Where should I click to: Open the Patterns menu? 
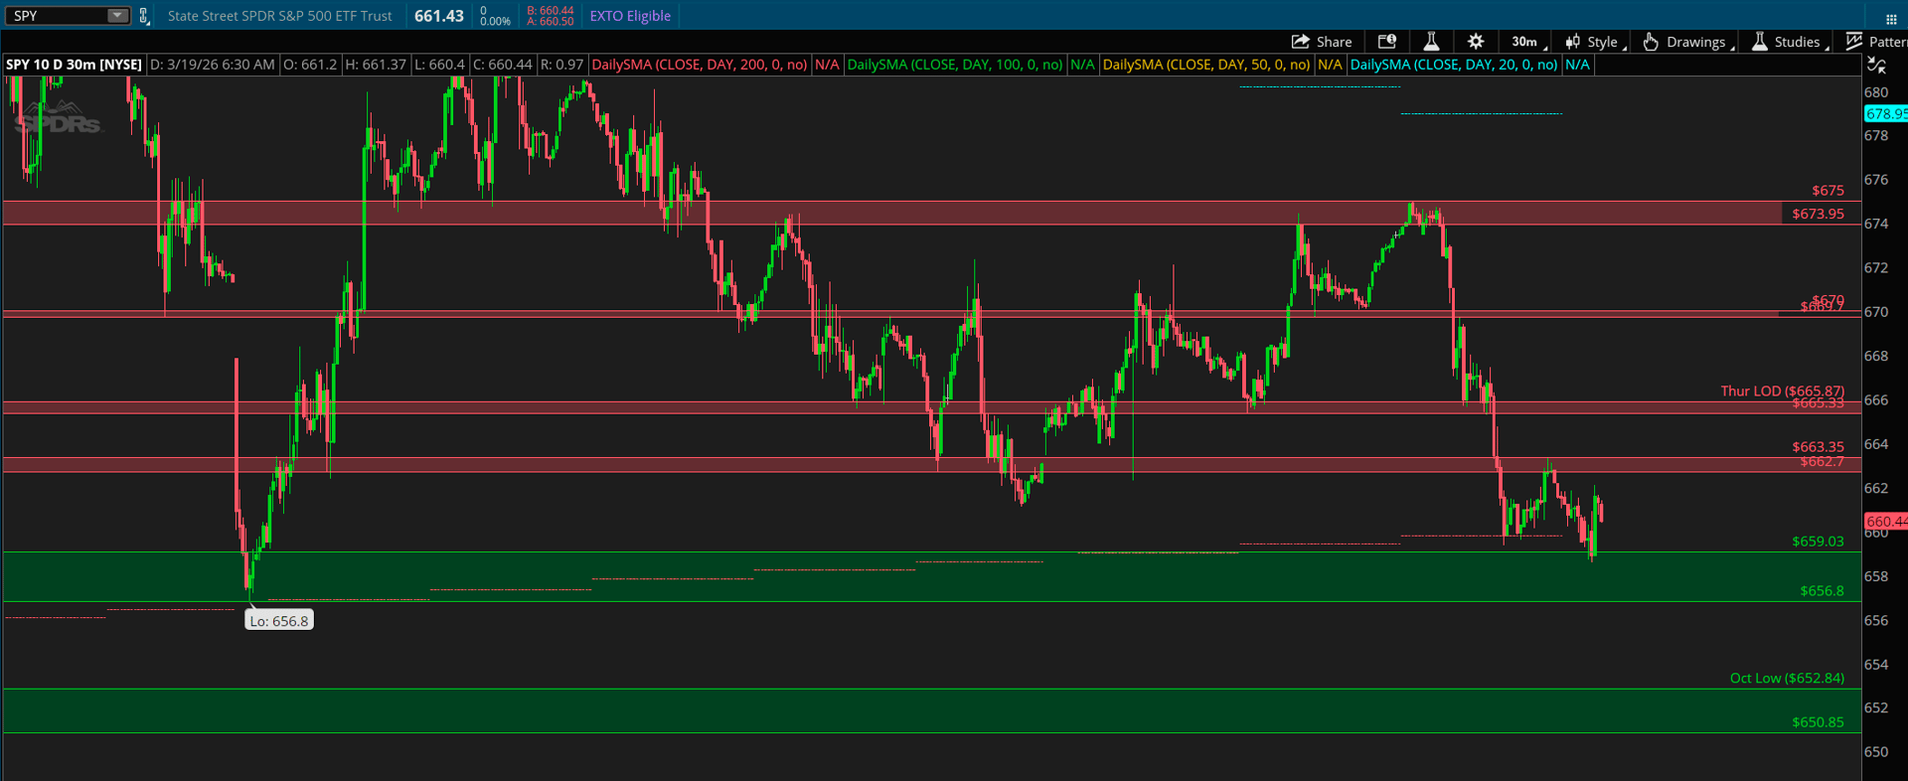coord(1876,42)
